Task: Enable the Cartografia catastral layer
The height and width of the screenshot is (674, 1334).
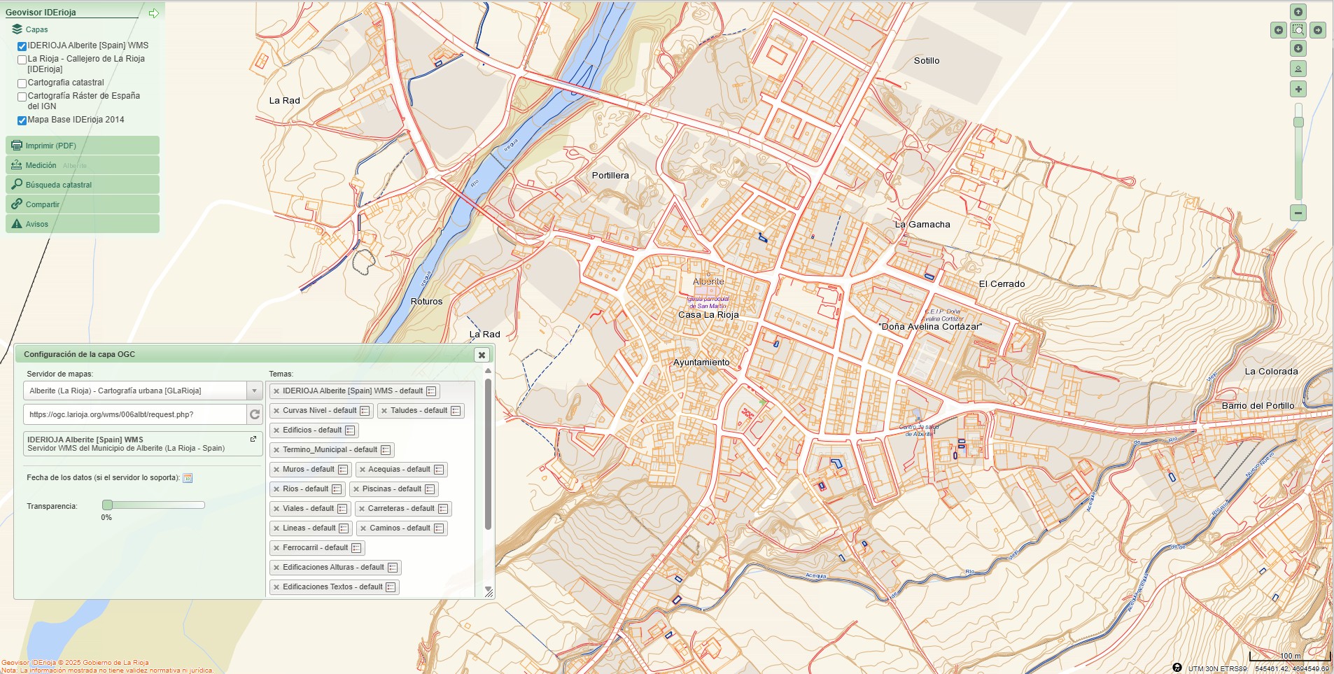Action: click(21, 82)
